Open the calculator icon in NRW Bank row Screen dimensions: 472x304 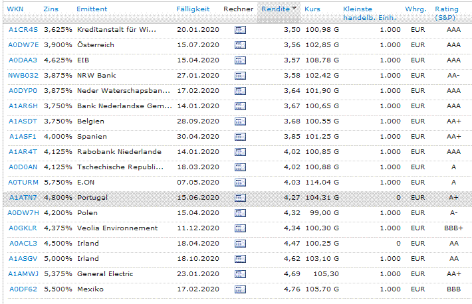point(240,76)
